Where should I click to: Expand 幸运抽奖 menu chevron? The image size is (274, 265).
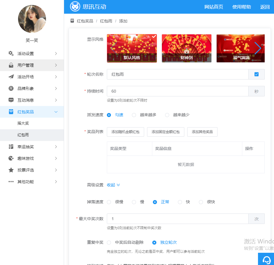(x=56, y=147)
